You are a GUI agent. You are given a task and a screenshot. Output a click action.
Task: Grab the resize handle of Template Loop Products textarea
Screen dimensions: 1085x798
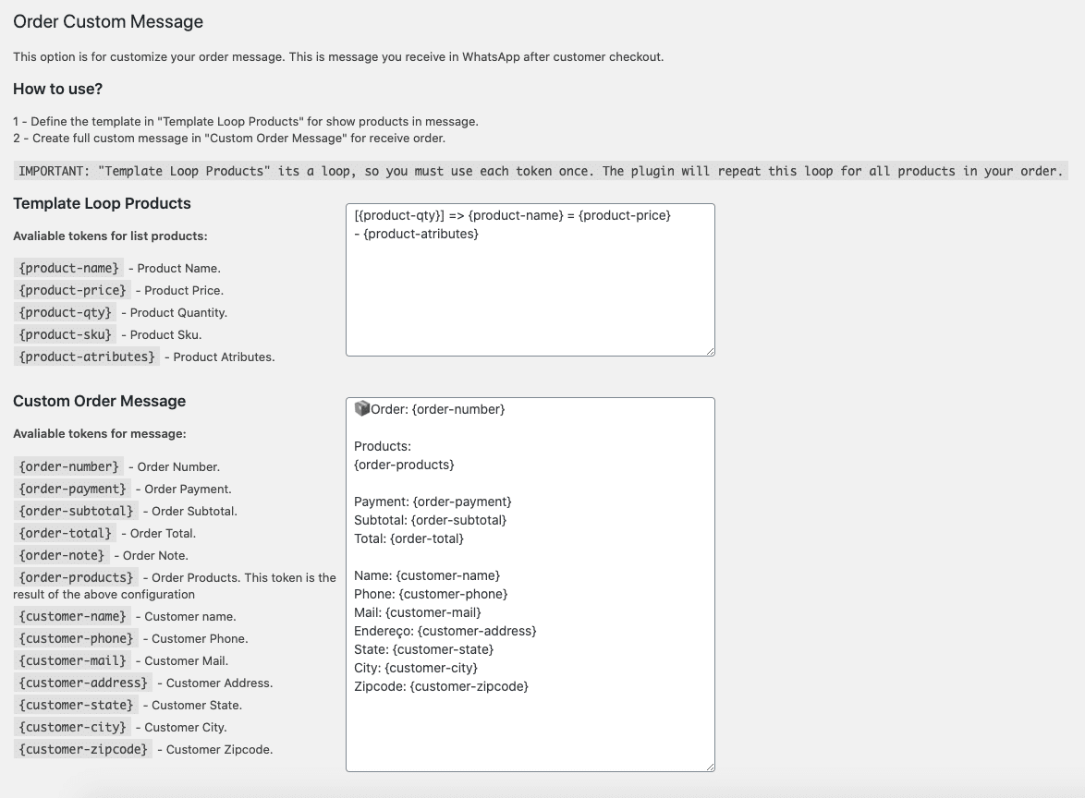point(710,352)
